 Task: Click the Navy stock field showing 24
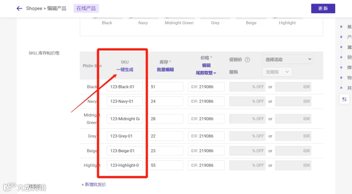coord(166,101)
